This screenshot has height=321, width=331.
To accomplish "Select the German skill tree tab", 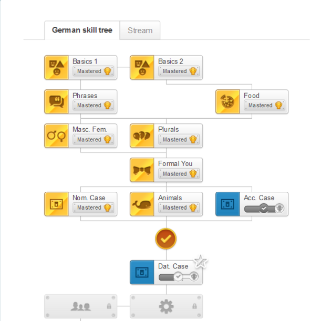I will coord(82,30).
